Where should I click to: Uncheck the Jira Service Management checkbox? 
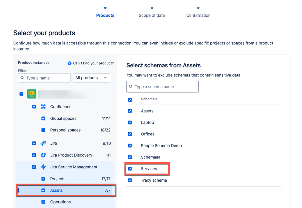(34, 167)
